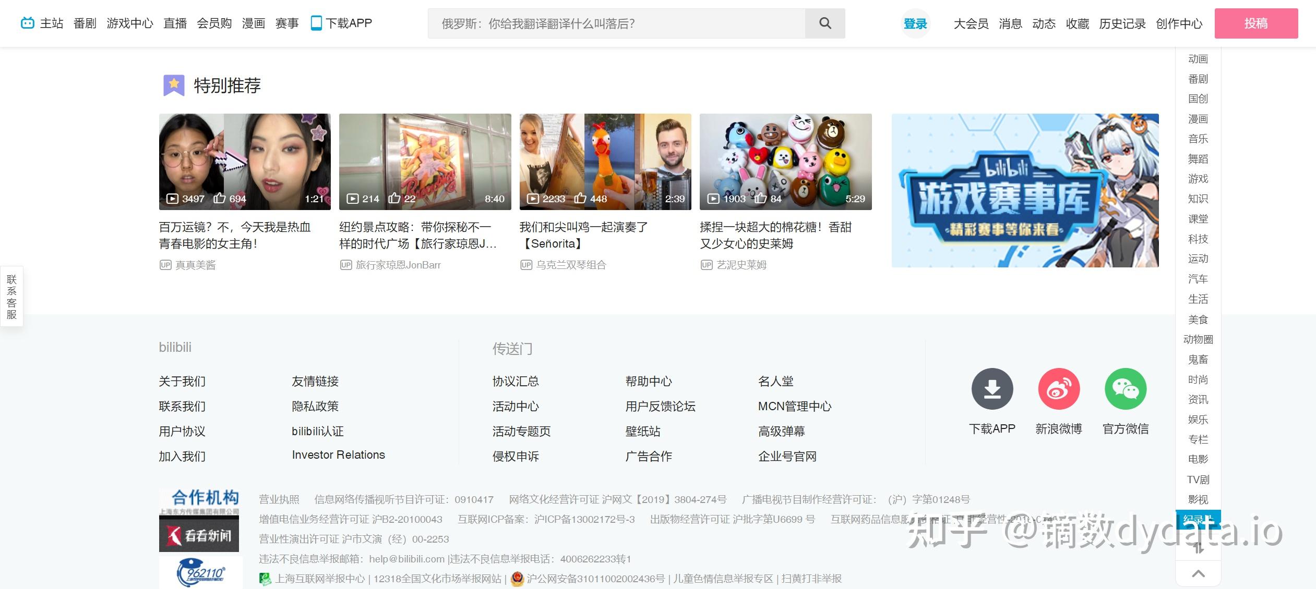Click the 营业执照 license link
Image resolution: width=1316 pixels, height=589 pixels.
coord(279,499)
